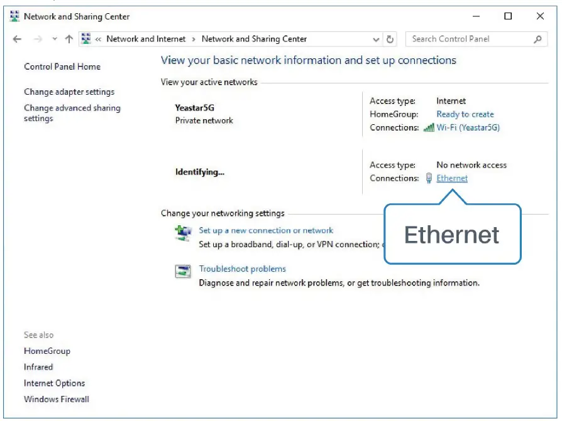Click the No network access text
Screen dimensions: 562x421
tap(471, 165)
